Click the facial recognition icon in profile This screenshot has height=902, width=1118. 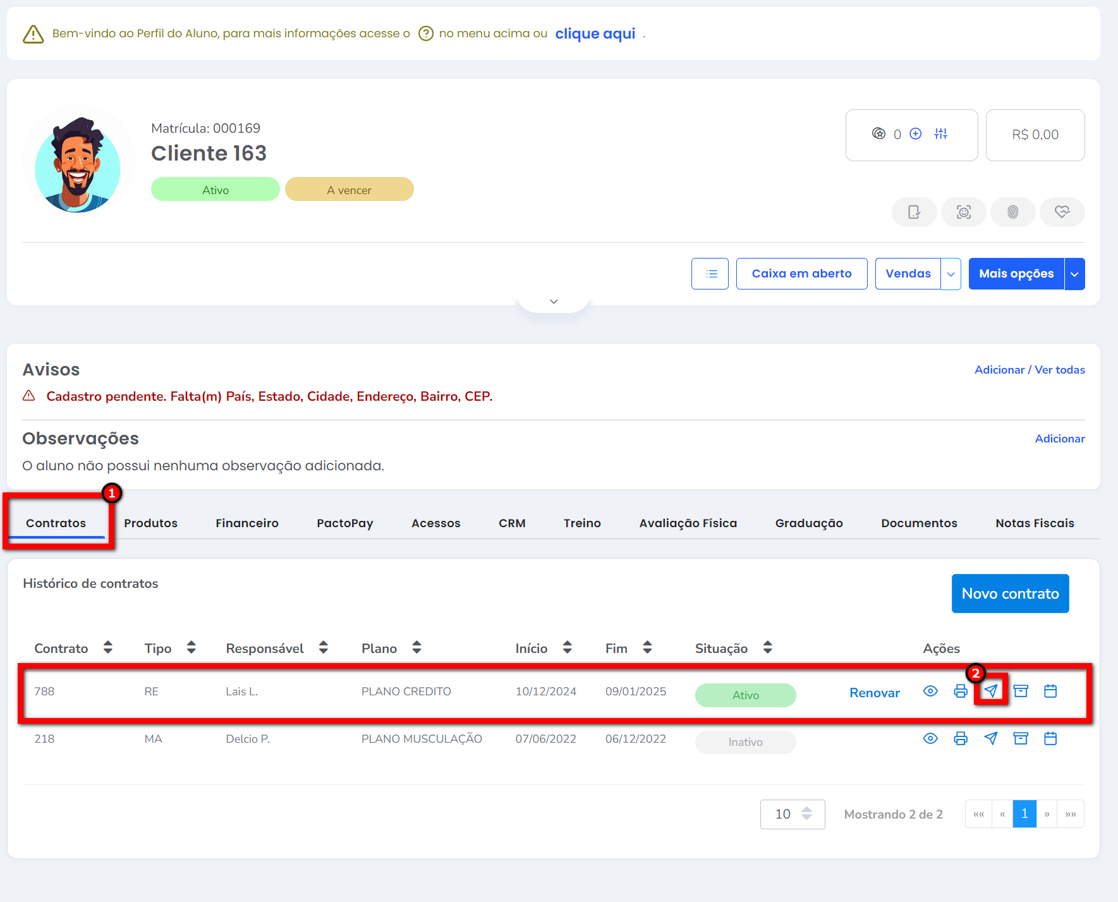point(963,212)
